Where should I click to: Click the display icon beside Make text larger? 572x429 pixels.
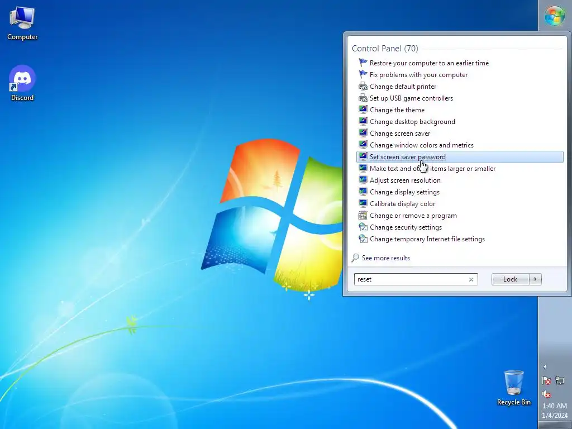pyautogui.click(x=363, y=169)
